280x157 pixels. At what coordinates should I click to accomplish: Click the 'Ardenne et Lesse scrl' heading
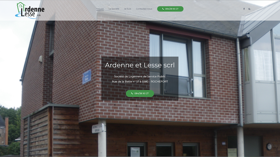pos(140,65)
